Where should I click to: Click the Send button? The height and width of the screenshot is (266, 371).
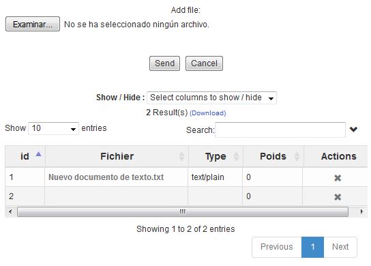click(x=164, y=63)
